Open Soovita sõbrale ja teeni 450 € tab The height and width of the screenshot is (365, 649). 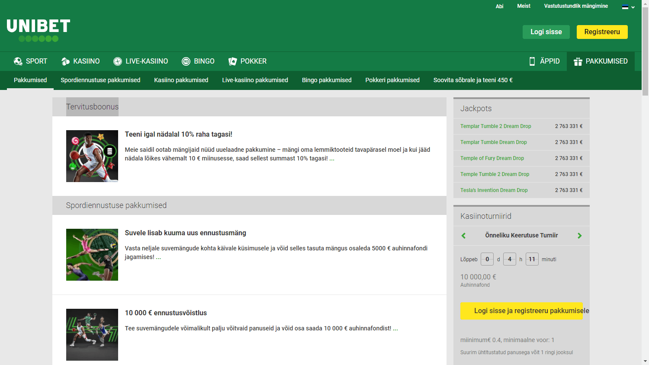(473, 80)
